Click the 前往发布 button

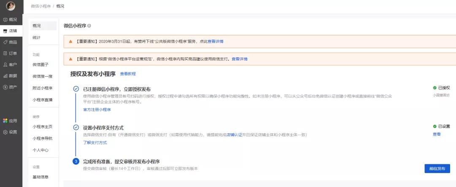click(437, 168)
